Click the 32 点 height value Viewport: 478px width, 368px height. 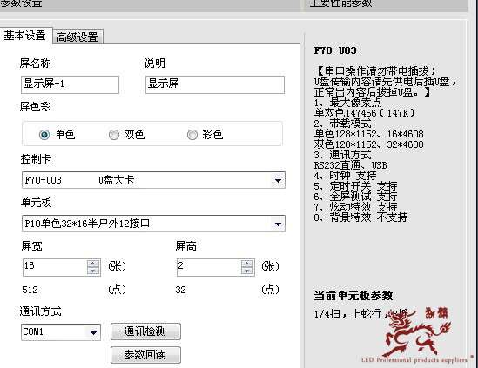[180, 290]
